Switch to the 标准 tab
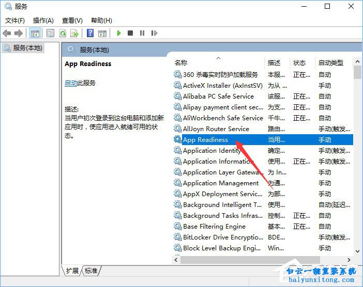This screenshot has width=363, height=287. coord(91,270)
